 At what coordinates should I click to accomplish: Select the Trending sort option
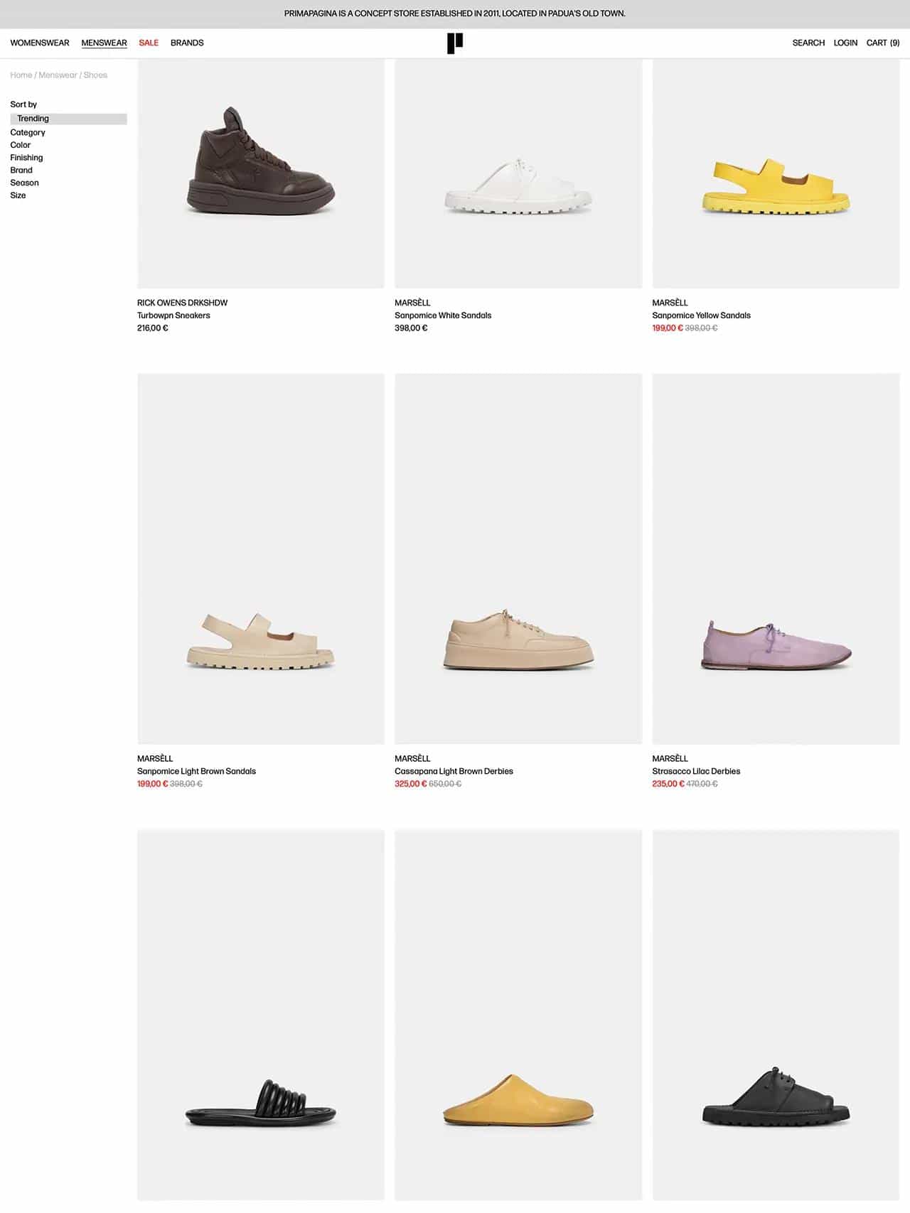[69, 119]
